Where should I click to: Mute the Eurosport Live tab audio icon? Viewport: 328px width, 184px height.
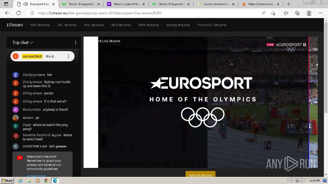point(25,4)
